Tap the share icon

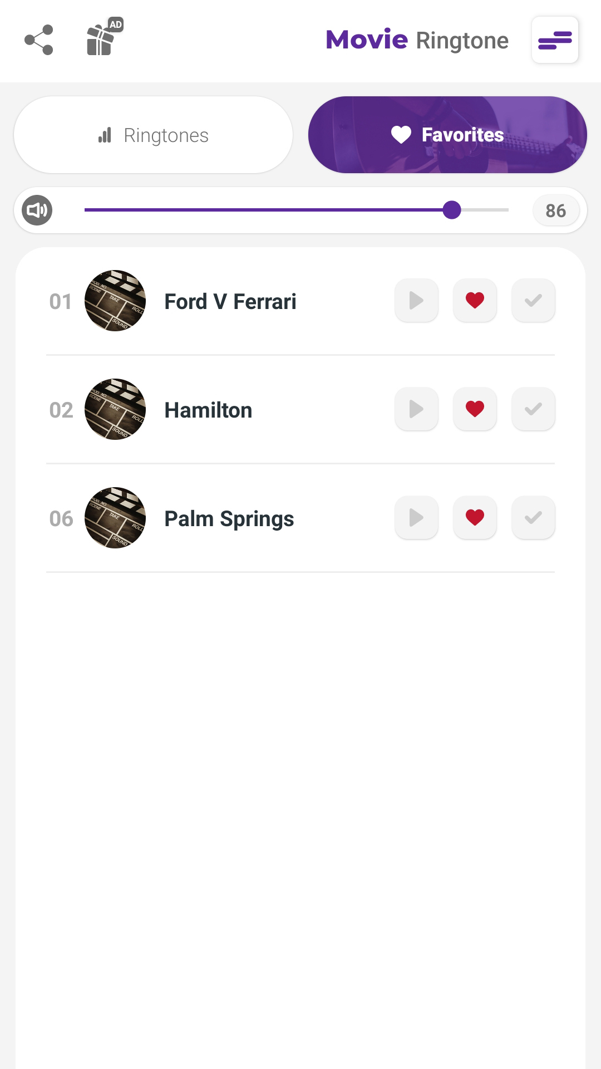[x=39, y=40]
